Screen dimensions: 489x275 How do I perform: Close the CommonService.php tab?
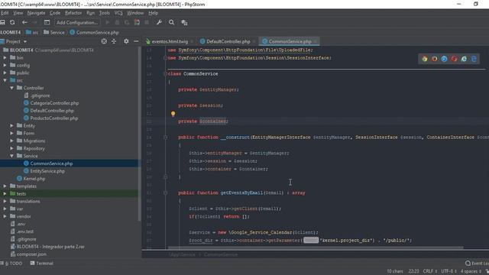(316, 41)
